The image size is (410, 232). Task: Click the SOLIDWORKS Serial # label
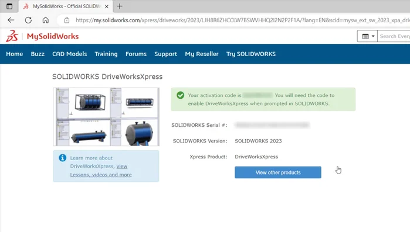(x=199, y=125)
